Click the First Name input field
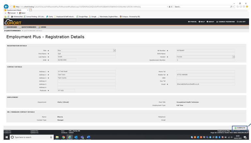This screenshot has width=251, height=143. pos(86,54)
